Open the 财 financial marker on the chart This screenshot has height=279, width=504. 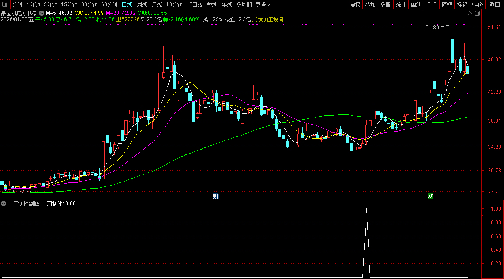[216, 196]
